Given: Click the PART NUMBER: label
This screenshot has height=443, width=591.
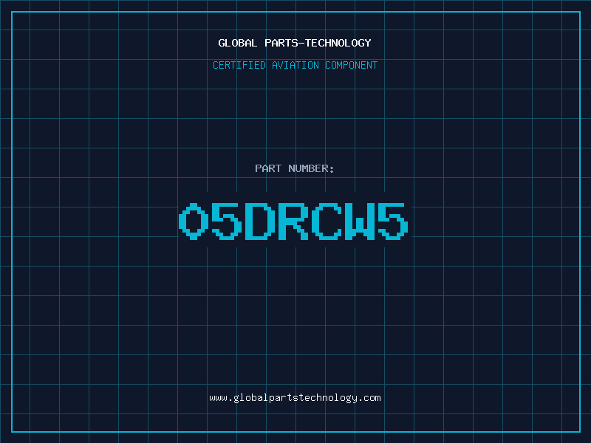Looking at the screenshot, I should click(x=294, y=168).
